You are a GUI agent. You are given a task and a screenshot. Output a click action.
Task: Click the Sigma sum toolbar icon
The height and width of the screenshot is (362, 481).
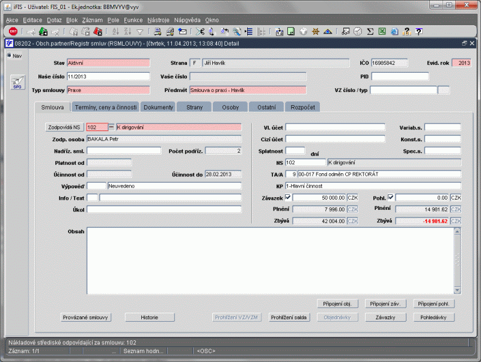(370, 31)
